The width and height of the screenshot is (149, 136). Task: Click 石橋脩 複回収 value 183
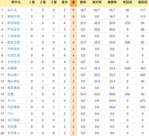pos(143,68)
